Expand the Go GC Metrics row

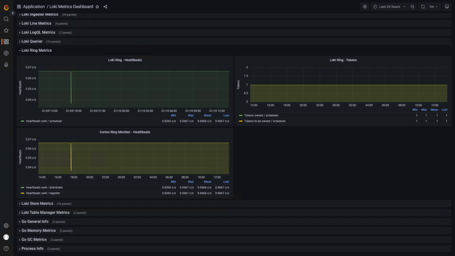(x=34, y=240)
